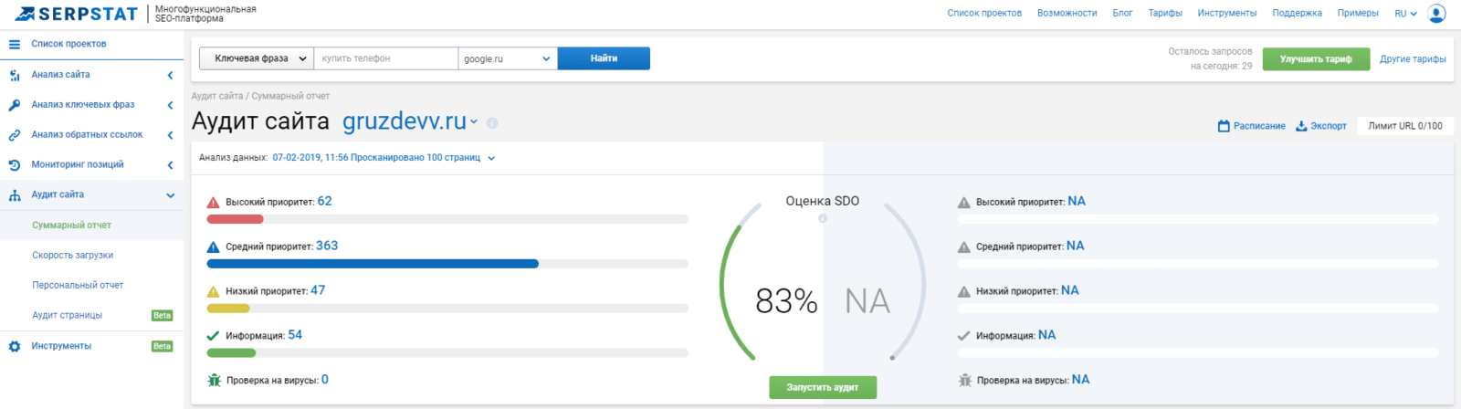Open Возможности in top navigation
Screen dimensions: 1461x409
(1067, 14)
